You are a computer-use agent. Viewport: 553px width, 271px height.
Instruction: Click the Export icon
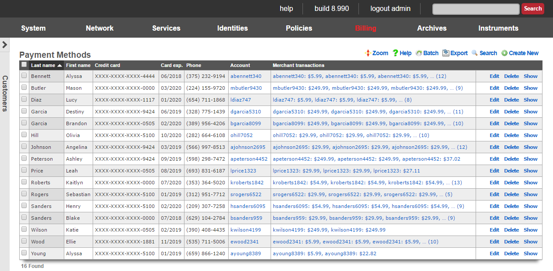pos(446,53)
